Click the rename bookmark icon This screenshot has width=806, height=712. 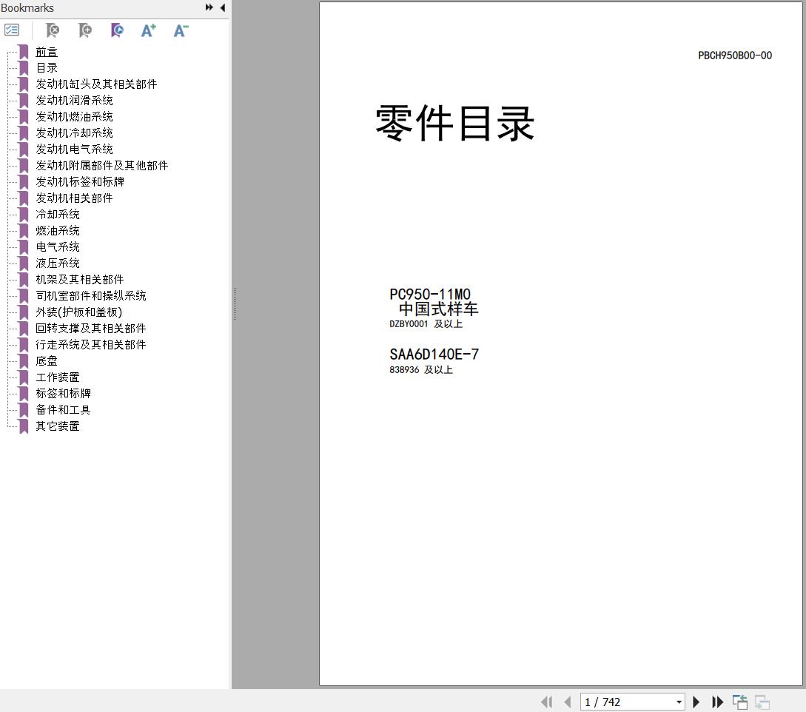pos(117,30)
